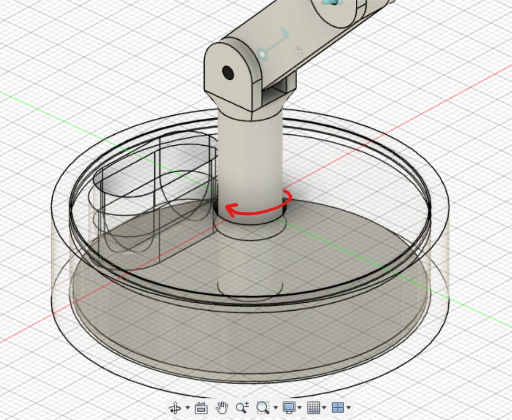The image size is (512, 420).
Task: Expand the Zoom Window options arrow
Action: coord(275,407)
